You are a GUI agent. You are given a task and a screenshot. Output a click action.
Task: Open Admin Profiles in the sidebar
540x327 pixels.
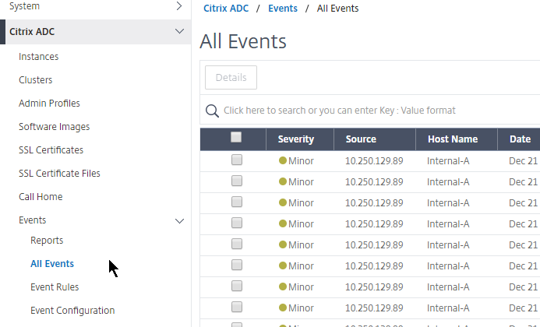click(49, 104)
